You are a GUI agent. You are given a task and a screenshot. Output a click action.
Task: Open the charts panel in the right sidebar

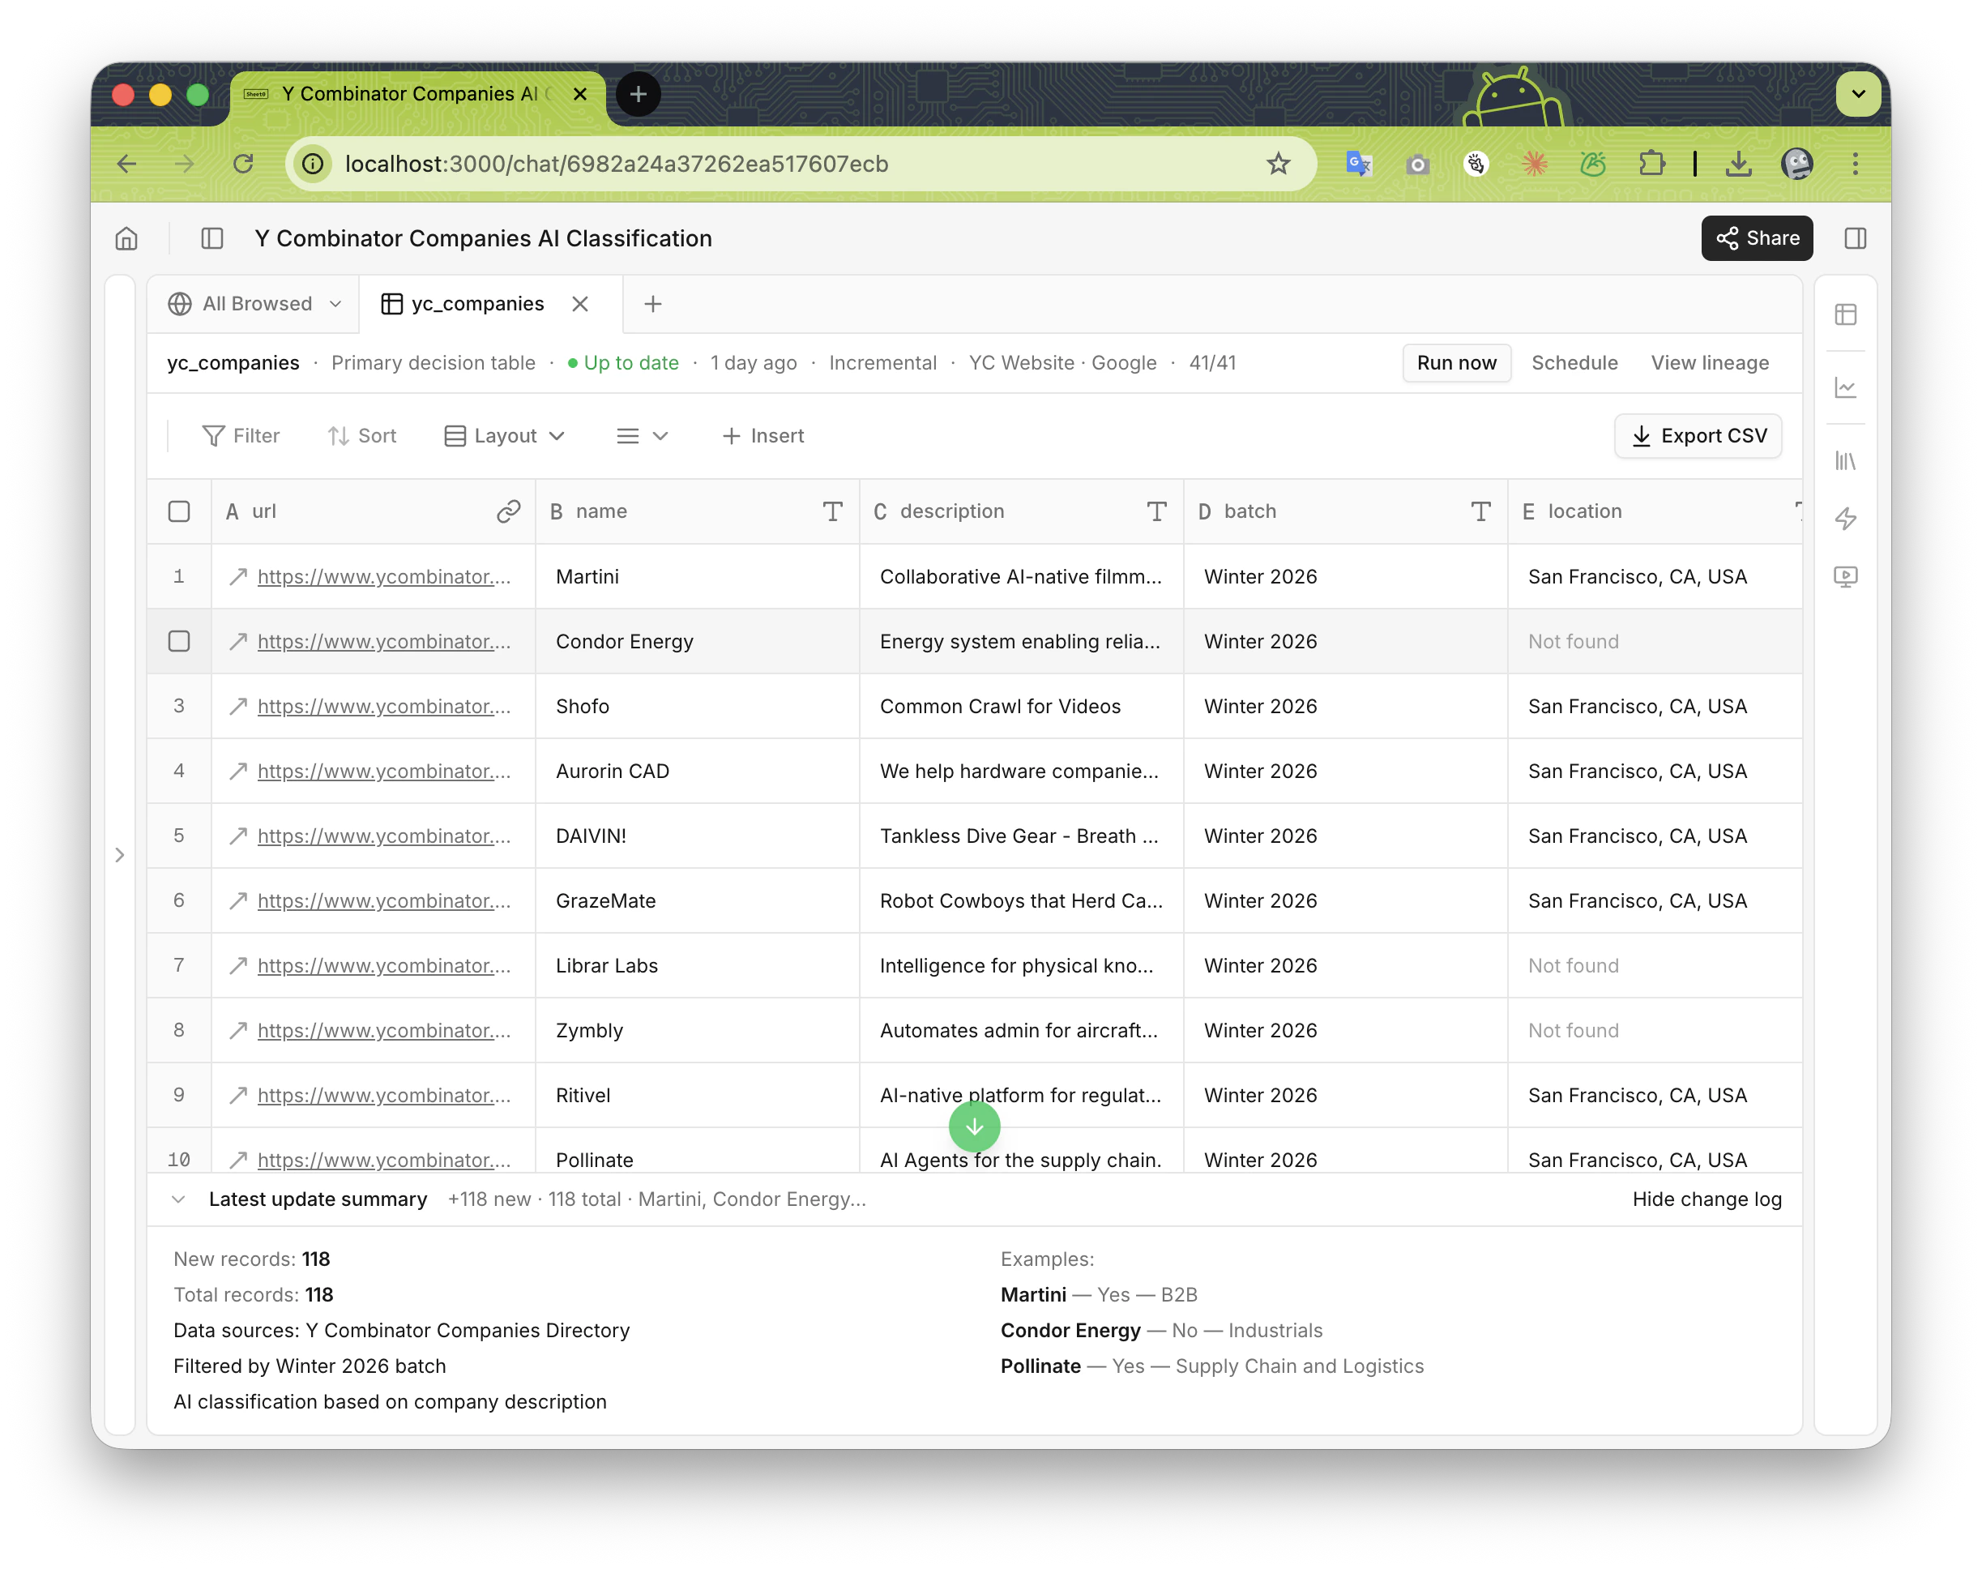1846,388
